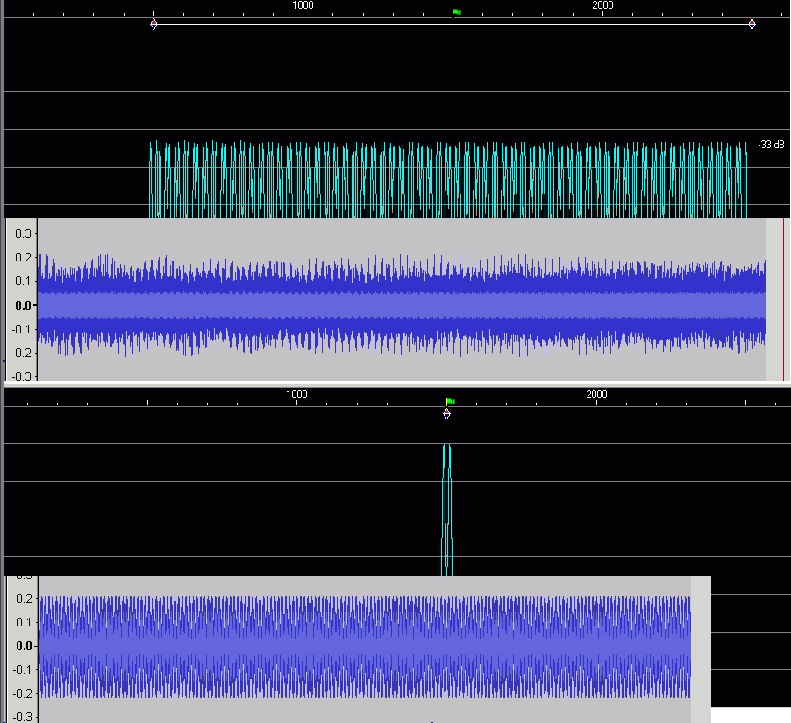Select the right diamond handle of the top range bar

coord(752,25)
